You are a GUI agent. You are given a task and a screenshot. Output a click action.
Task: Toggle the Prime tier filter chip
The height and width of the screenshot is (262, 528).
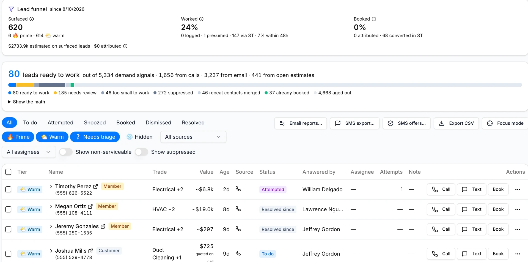tap(18, 137)
